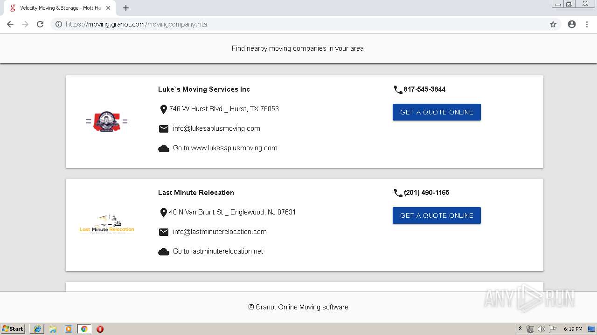Open the Chrome profile account icon
This screenshot has height=335, width=597.
pyautogui.click(x=572, y=24)
